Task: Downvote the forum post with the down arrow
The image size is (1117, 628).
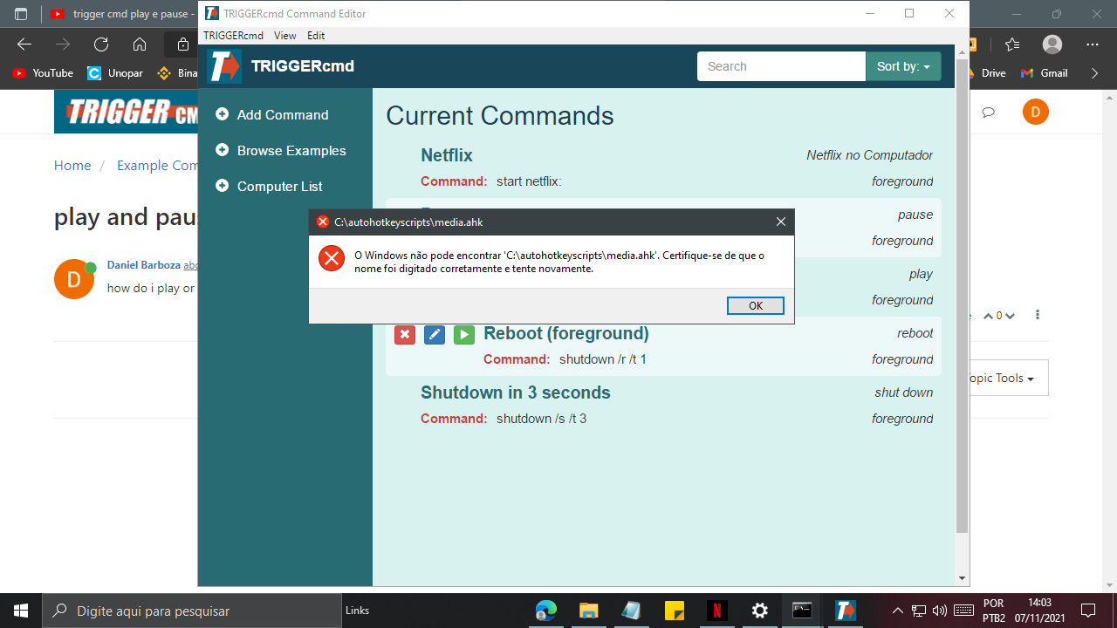Action: pos(1010,316)
